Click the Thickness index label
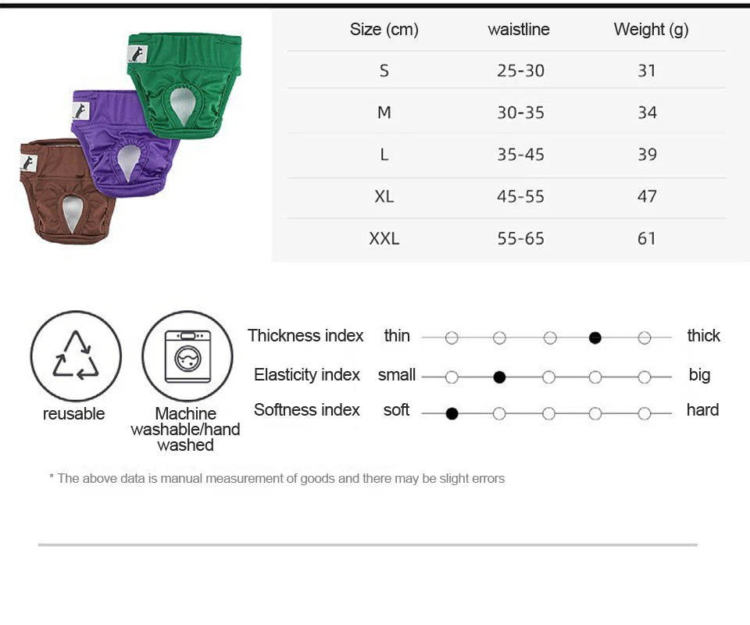Screen dimensions: 750x625 (x=305, y=336)
